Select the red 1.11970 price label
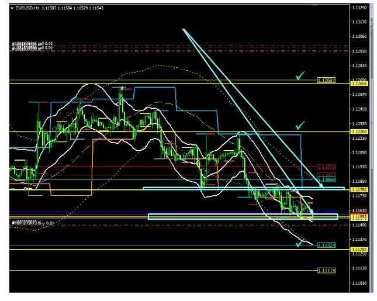 pyautogui.click(x=326, y=167)
